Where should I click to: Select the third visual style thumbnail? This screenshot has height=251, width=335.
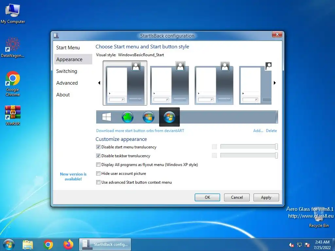pyautogui.click(x=214, y=83)
